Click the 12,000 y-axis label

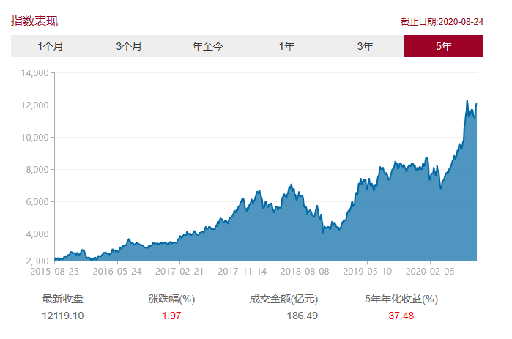pyautogui.click(x=35, y=105)
